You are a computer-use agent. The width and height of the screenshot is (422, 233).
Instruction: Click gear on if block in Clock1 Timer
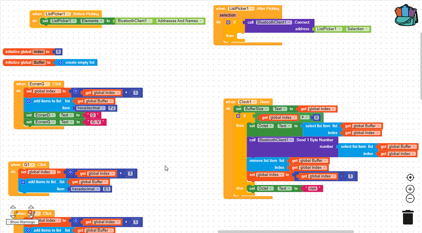click(x=238, y=116)
